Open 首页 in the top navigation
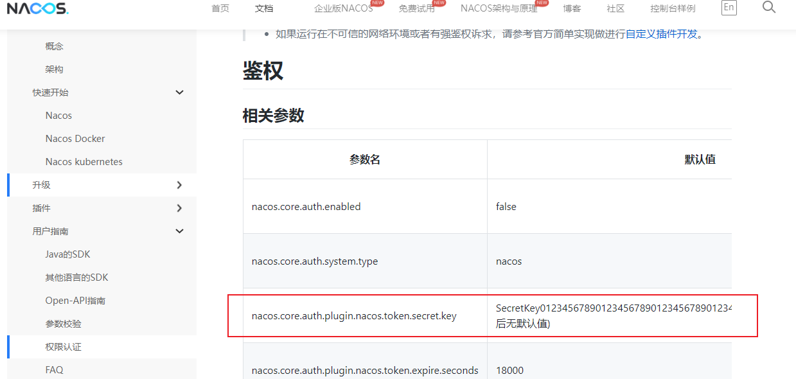This screenshot has width=796, height=379. tap(220, 8)
